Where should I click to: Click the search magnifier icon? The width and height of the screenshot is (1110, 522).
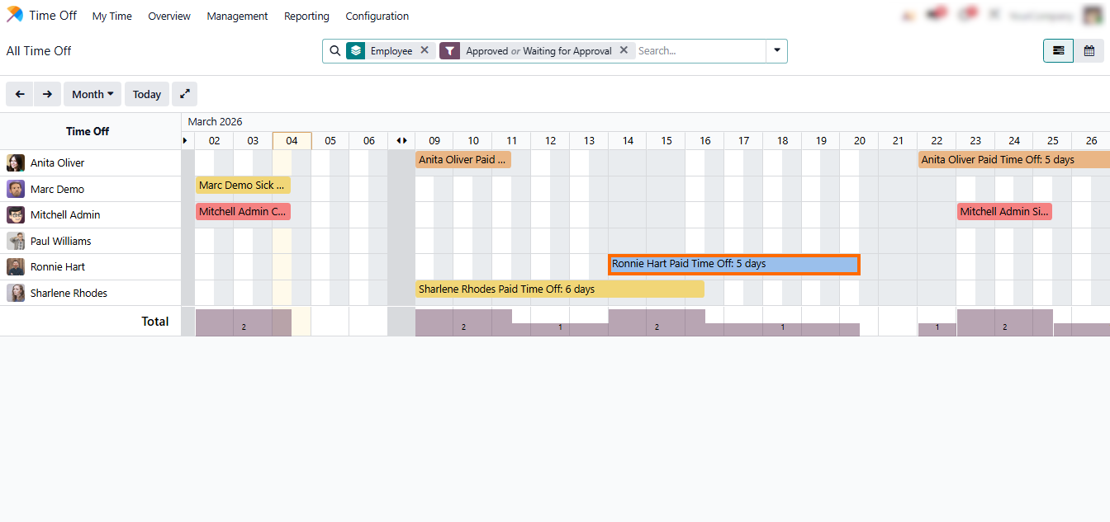334,51
